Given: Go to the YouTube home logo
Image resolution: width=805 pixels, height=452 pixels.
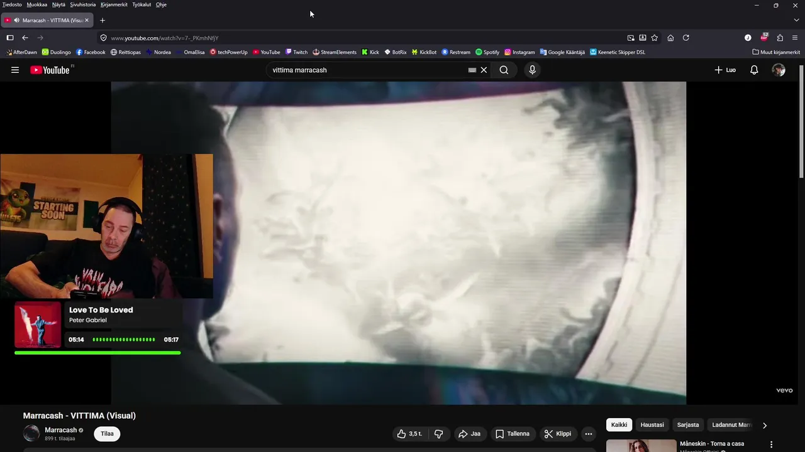Looking at the screenshot, I should [50, 70].
